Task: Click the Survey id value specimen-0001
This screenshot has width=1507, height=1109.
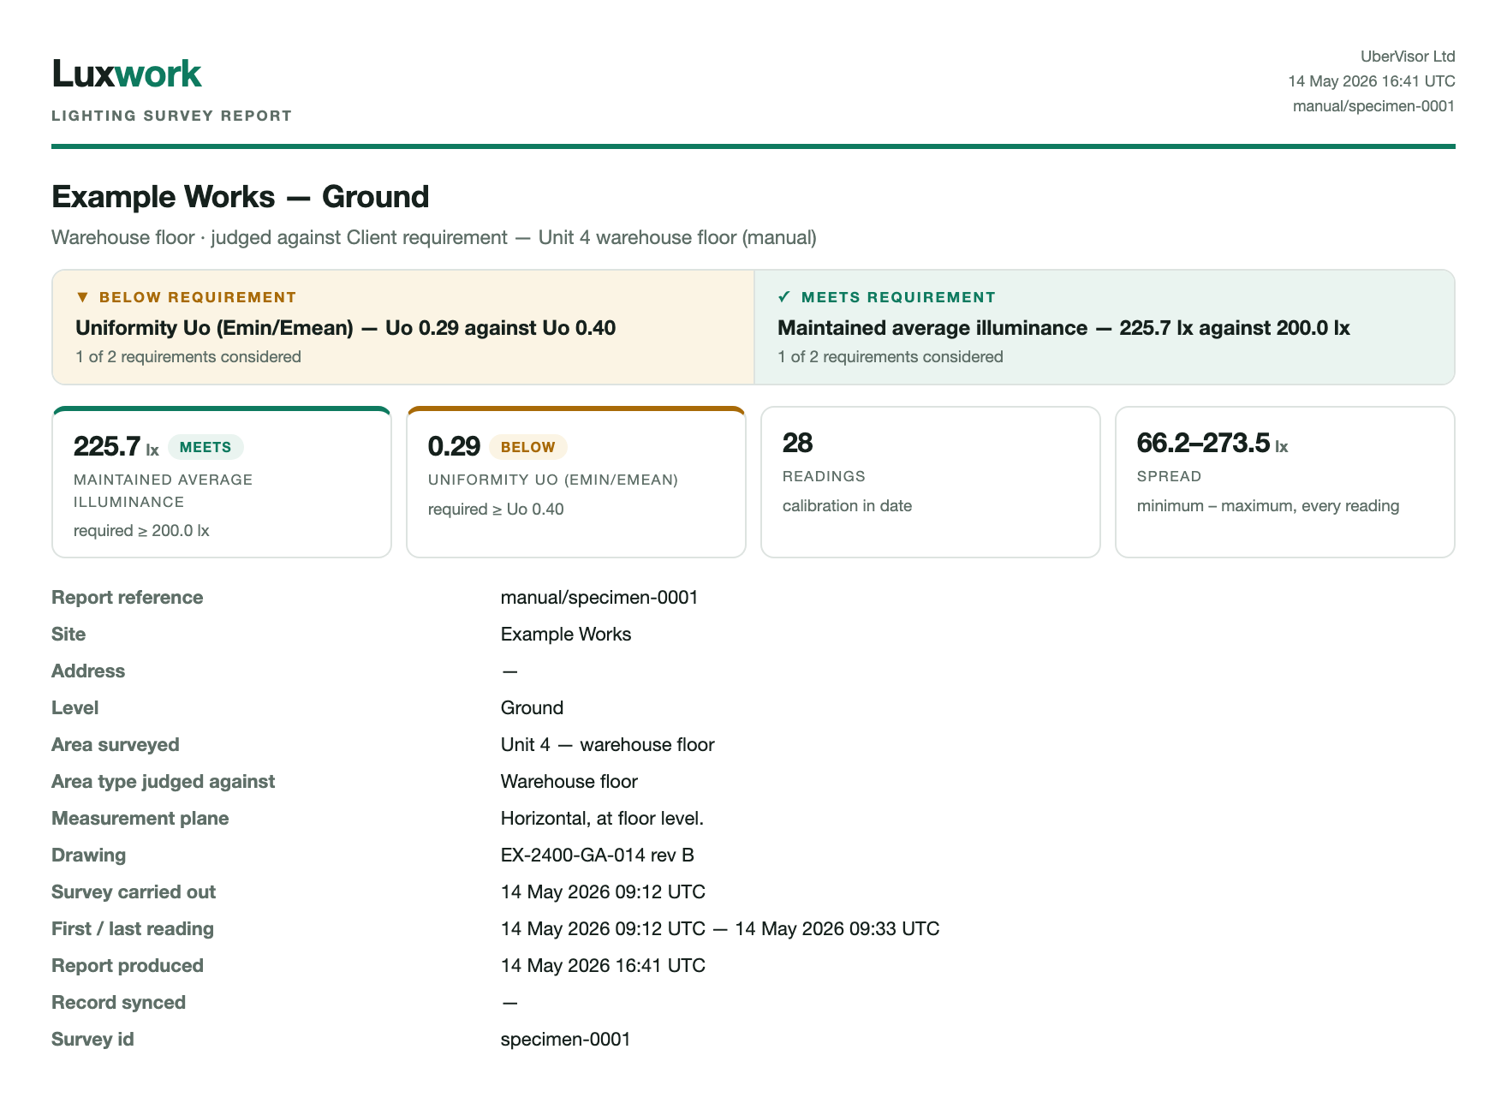Action: pyautogui.click(x=565, y=1040)
